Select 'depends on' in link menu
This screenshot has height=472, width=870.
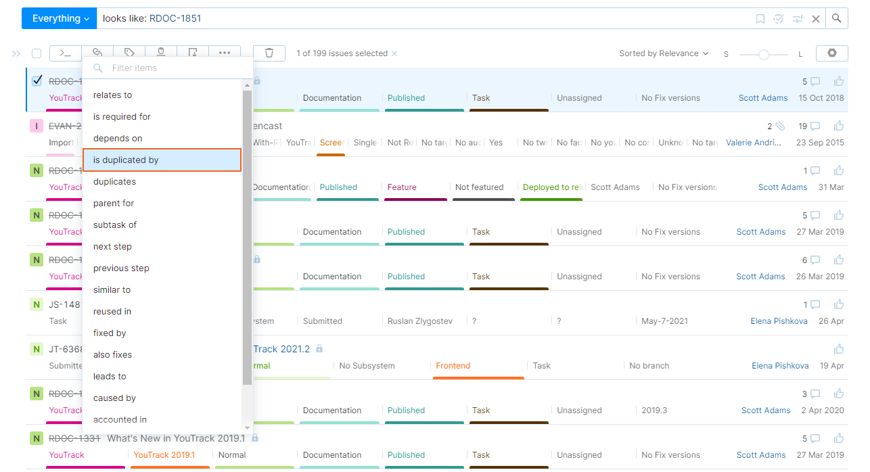pos(118,139)
